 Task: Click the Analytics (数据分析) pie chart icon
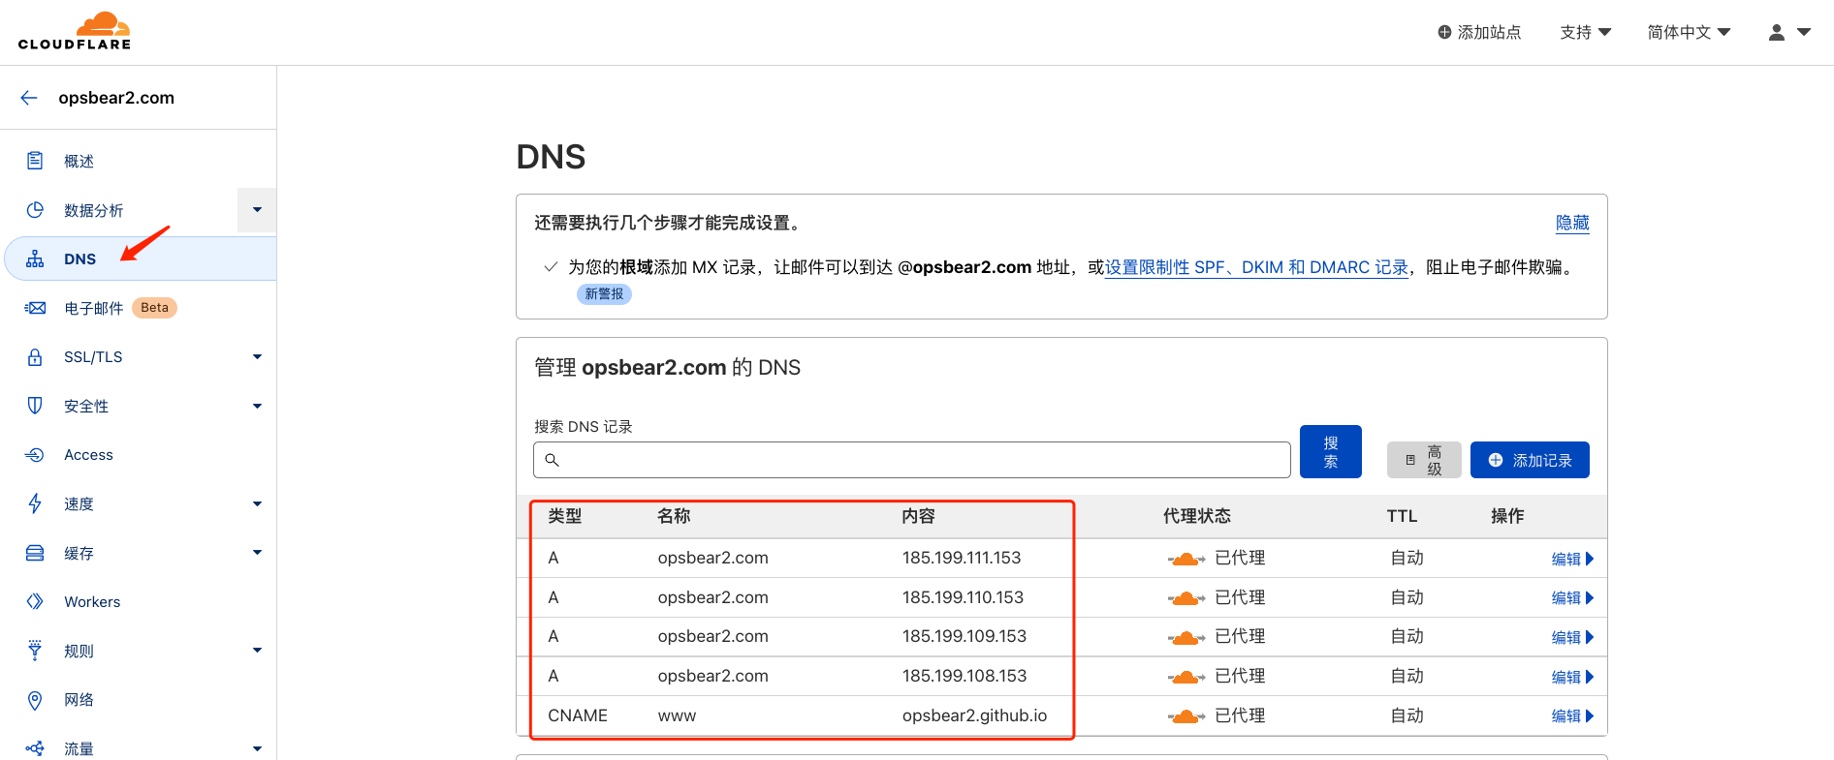[35, 210]
